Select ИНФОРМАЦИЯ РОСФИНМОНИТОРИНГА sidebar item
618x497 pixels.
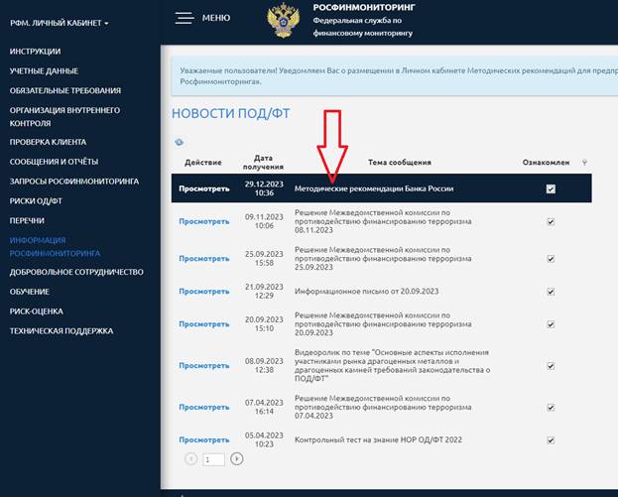pyautogui.click(x=56, y=247)
